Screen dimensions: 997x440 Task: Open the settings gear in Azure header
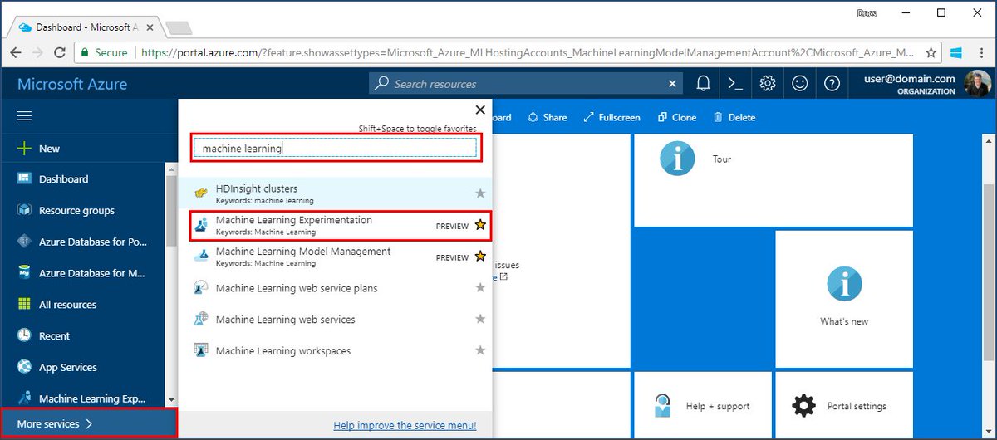[x=768, y=84]
